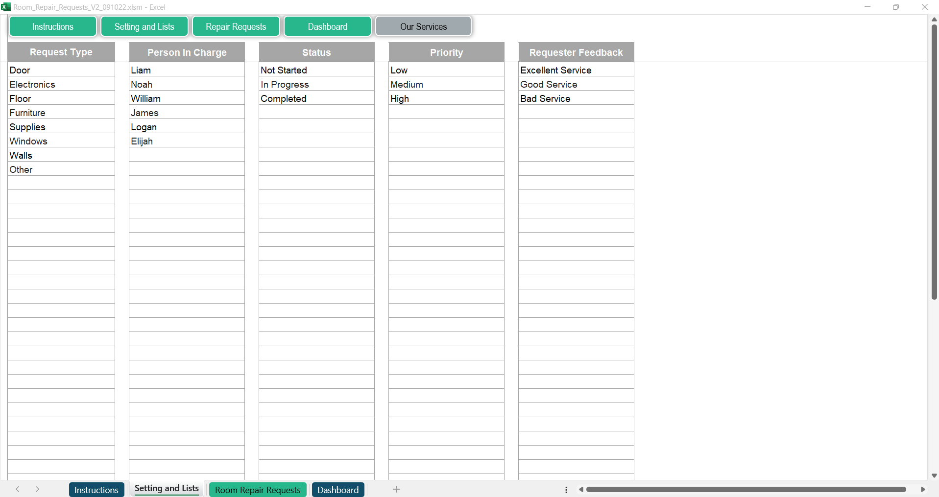The width and height of the screenshot is (939, 497).
Task: Click the empty cell below Elijah
Action: [187, 155]
